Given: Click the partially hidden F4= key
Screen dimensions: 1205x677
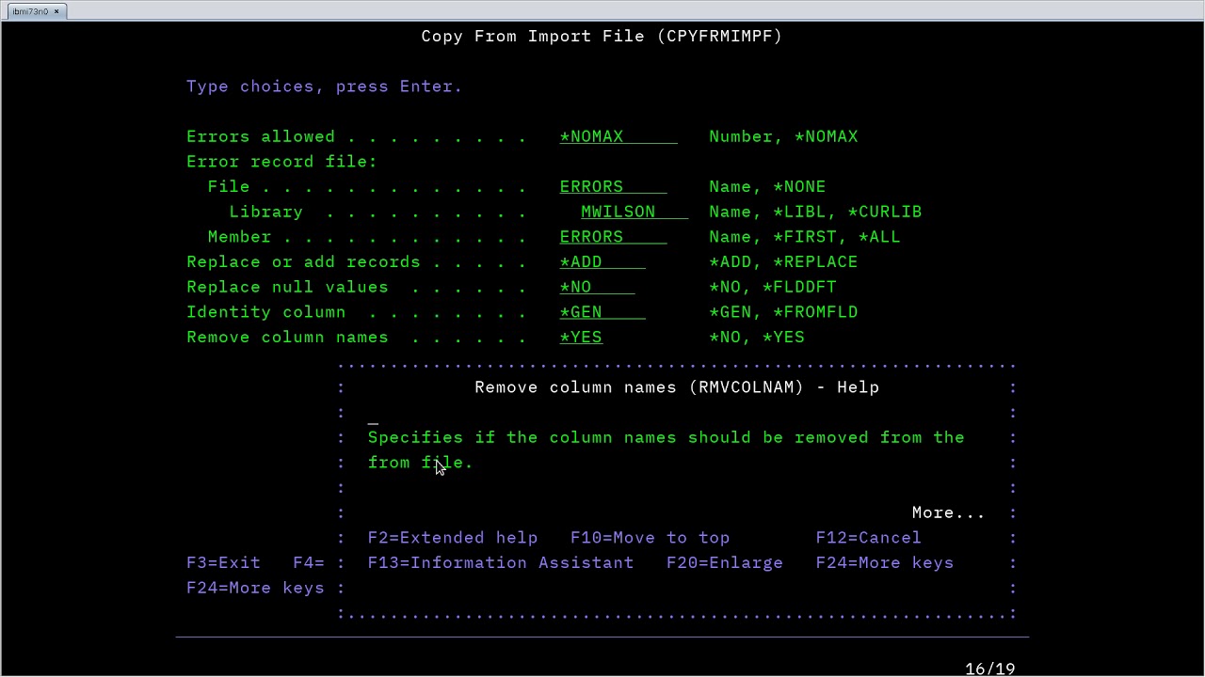Looking at the screenshot, I should pos(309,563).
